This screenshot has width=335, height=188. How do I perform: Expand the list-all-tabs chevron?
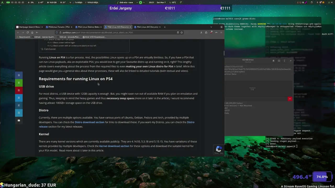point(211,27)
